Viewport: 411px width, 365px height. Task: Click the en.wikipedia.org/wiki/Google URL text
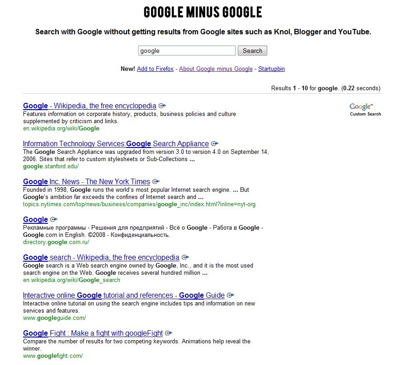click(61, 129)
